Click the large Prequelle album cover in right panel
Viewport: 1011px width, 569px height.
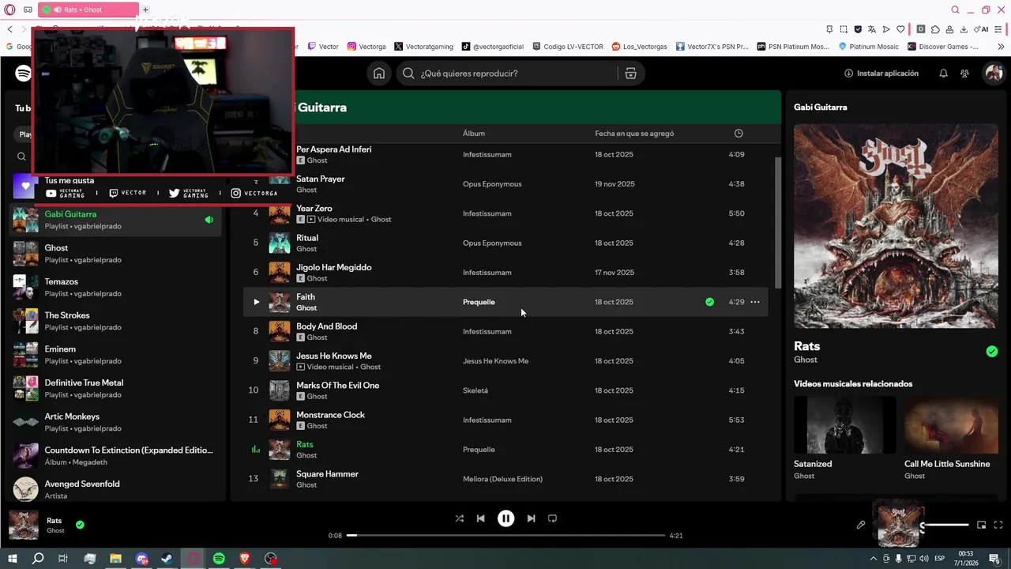(896, 226)
